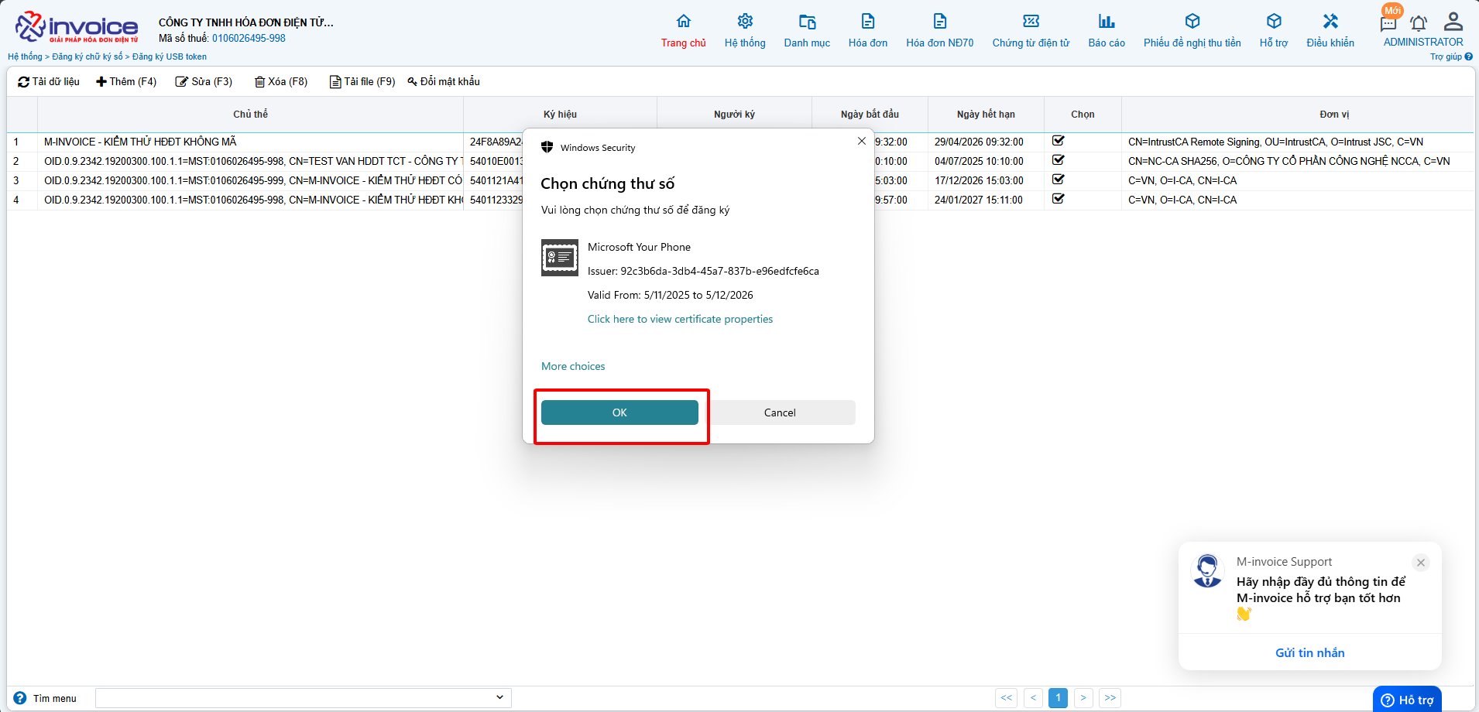Open the Hóa đơn document menu
Screen dimensions: 1479x712
click(868, 22)
